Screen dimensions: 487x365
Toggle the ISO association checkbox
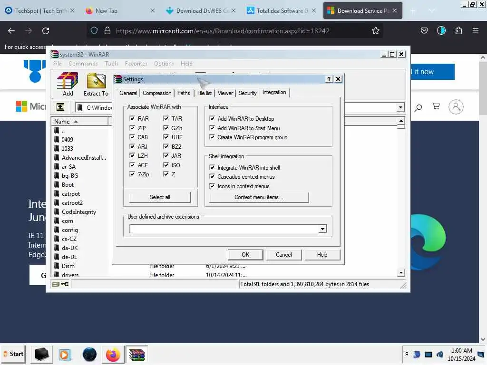166,165
